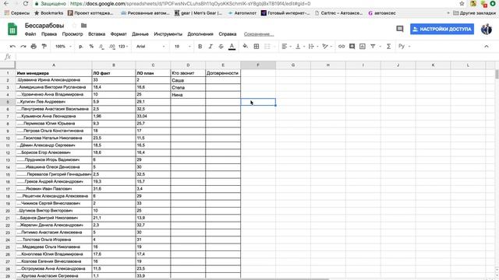The height and width of the screenshot is (280, 499).
Task: Insert a chart
Action: 363,47
